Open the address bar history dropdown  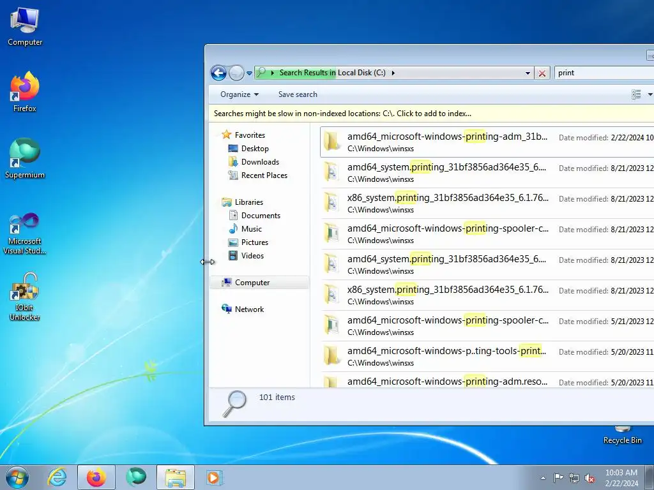[x=528, y=73]
